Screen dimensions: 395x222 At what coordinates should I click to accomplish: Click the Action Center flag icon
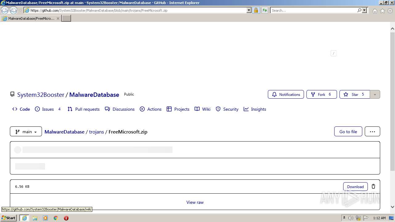(366, 218)
